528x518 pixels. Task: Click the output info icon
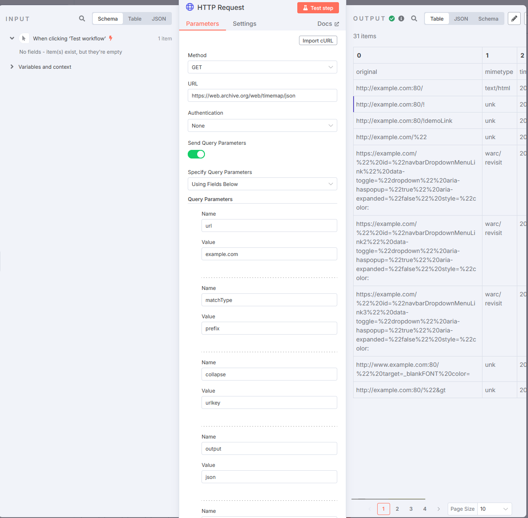[401, 18]
